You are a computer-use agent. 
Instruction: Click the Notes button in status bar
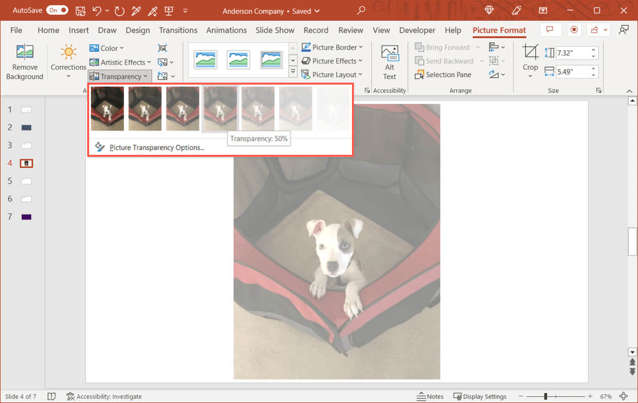click(x=430, y=397)
